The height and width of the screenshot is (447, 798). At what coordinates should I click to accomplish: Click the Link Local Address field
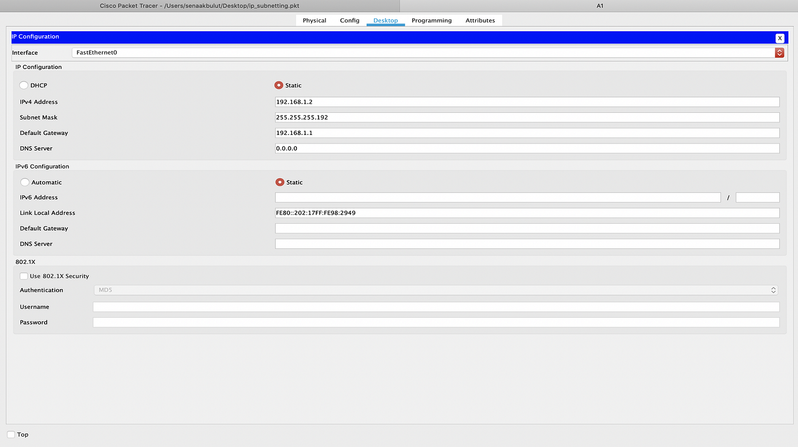527,213
